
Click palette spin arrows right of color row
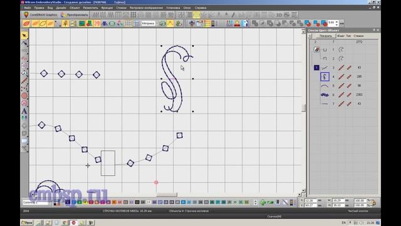tap(255, 202)
